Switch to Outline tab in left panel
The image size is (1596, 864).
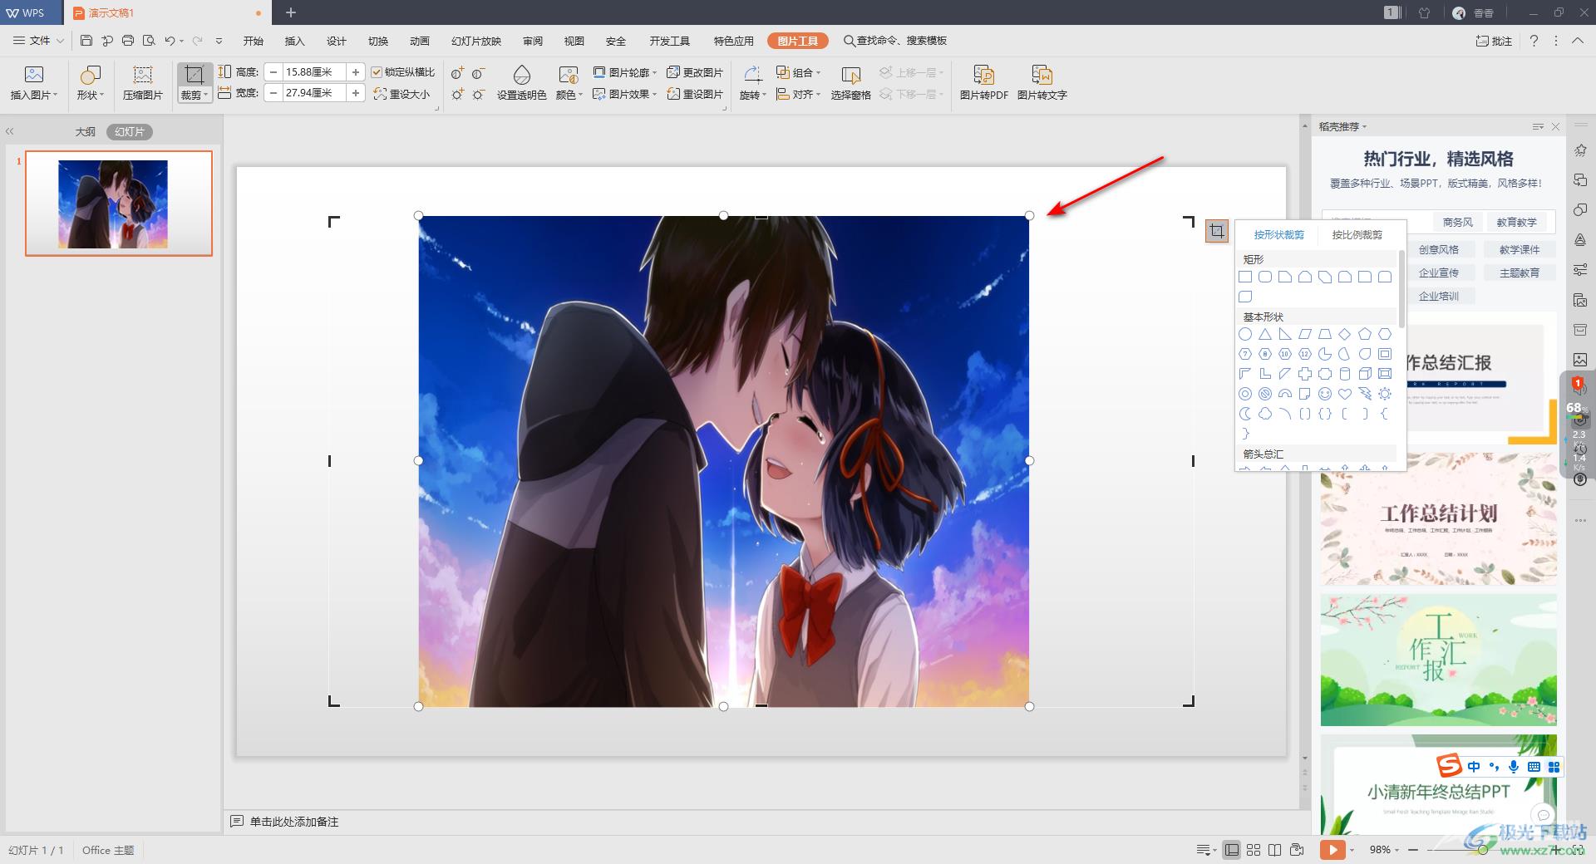pos(86,132)
